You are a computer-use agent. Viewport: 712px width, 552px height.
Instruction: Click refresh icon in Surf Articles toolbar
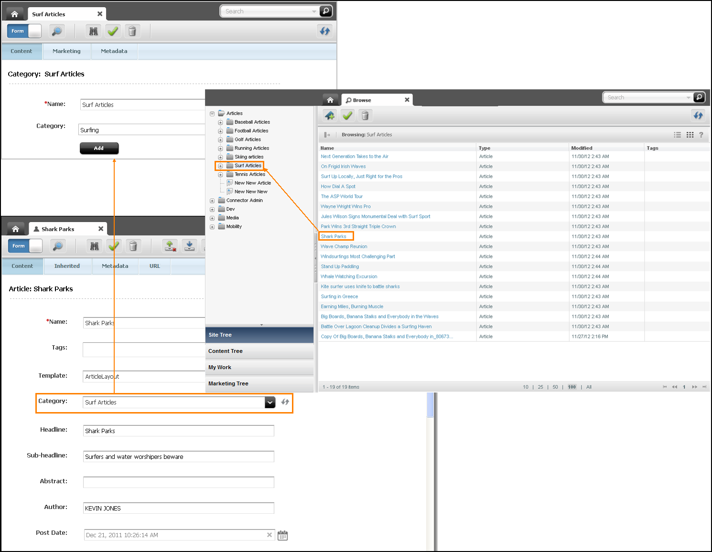pos(325,31)
